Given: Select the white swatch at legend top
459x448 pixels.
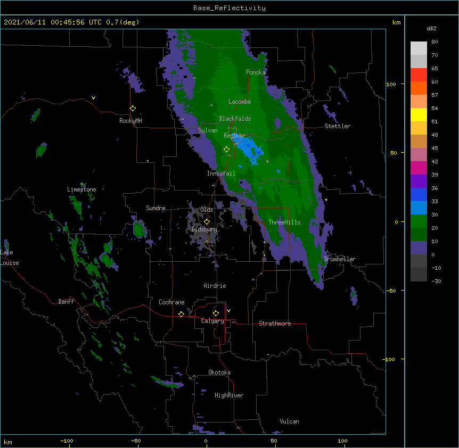Looking at the screenshot, I should [x=419, y=48].
